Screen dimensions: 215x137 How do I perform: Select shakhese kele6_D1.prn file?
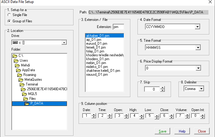pos(104,71)
